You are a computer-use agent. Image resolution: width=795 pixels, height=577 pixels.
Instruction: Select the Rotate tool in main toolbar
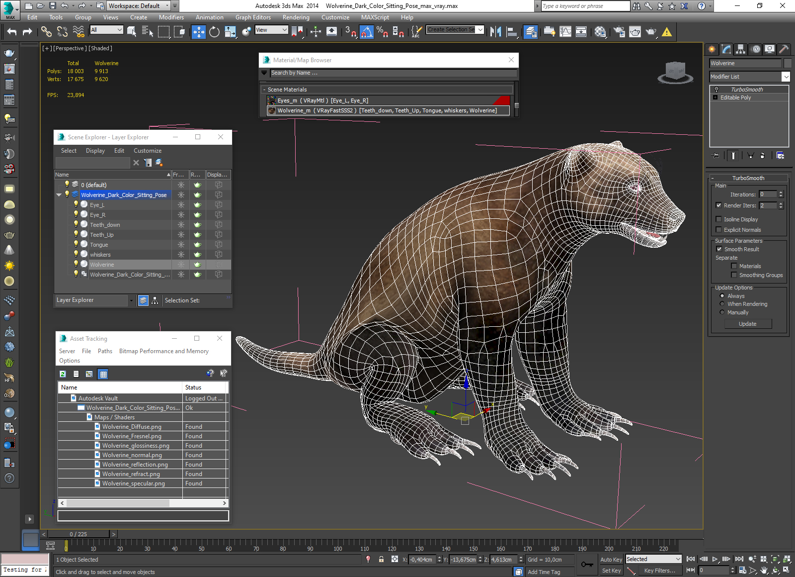click(x=214, y=32)
